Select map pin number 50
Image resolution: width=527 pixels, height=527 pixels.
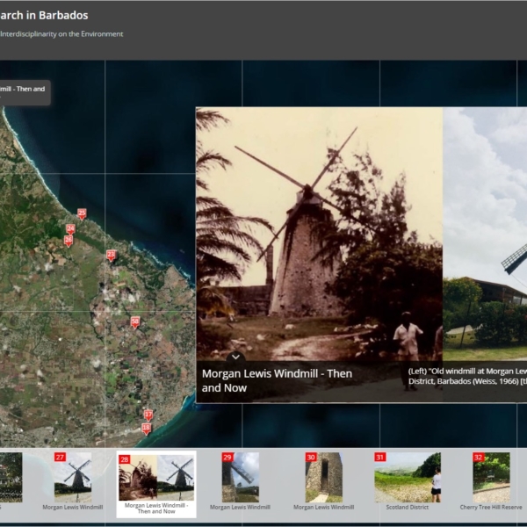coord(135,321)
